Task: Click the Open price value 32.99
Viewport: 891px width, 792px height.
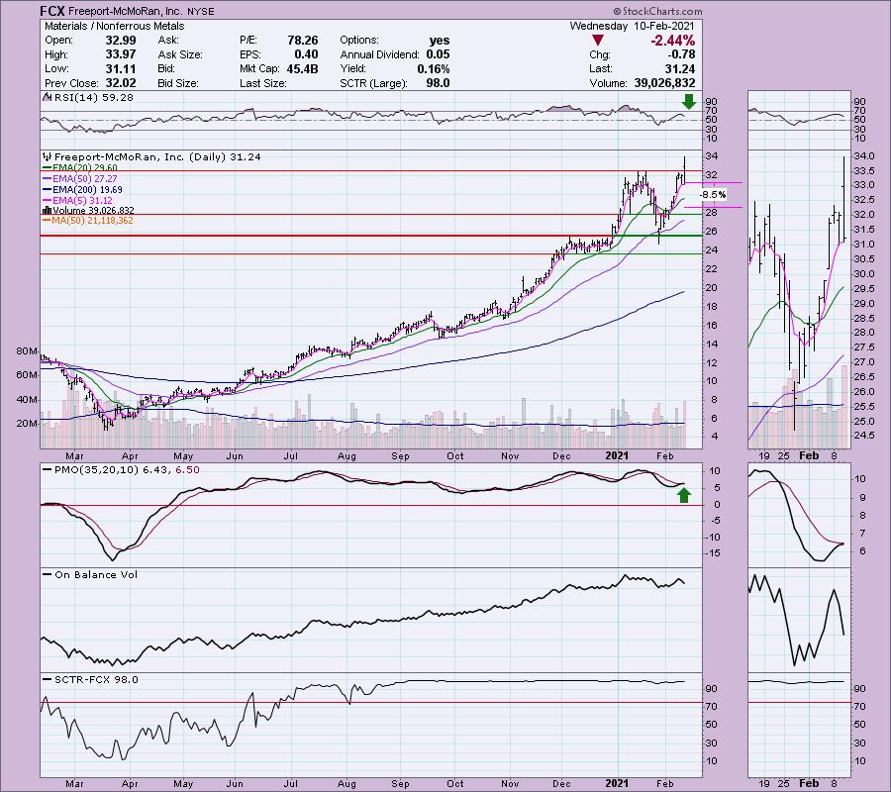Action: [x=121, y=41]
